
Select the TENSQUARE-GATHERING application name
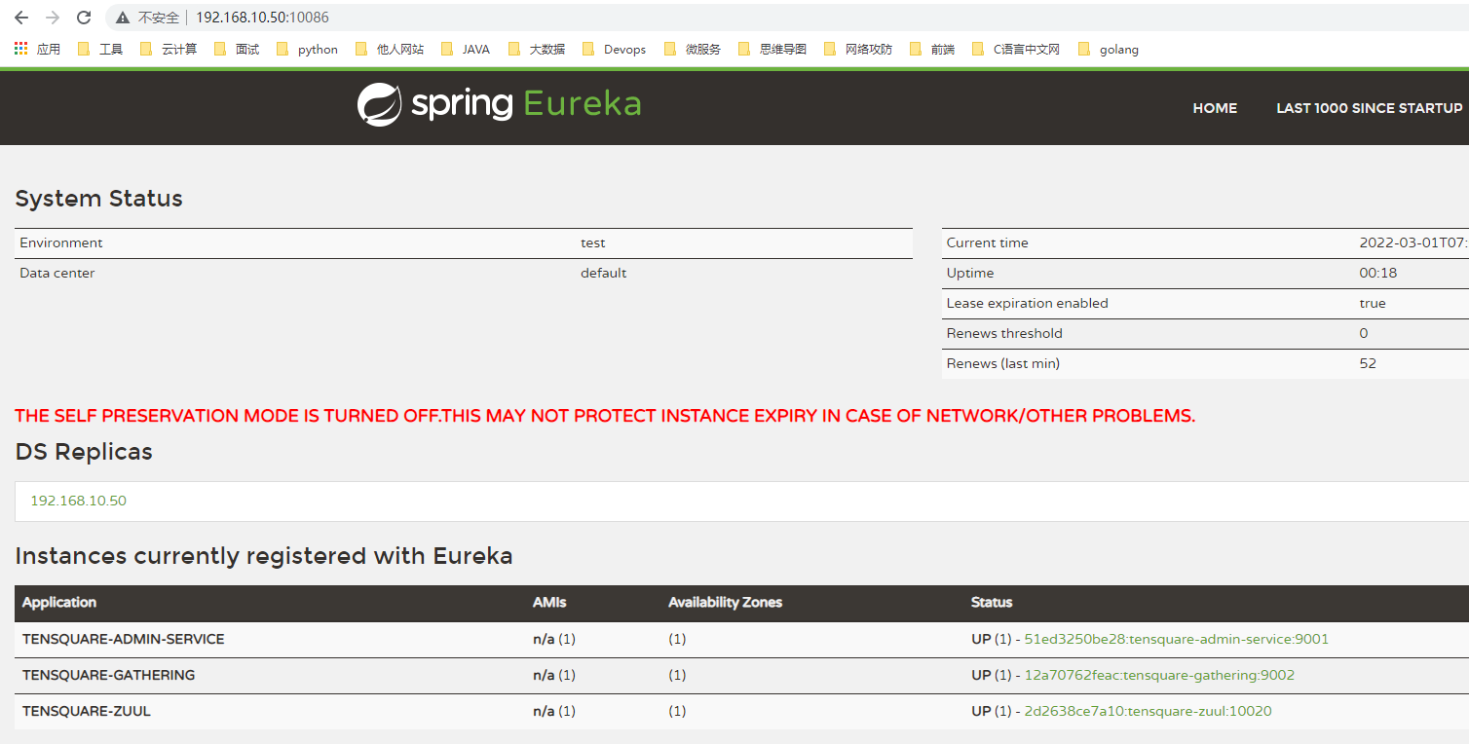[108, 675]
